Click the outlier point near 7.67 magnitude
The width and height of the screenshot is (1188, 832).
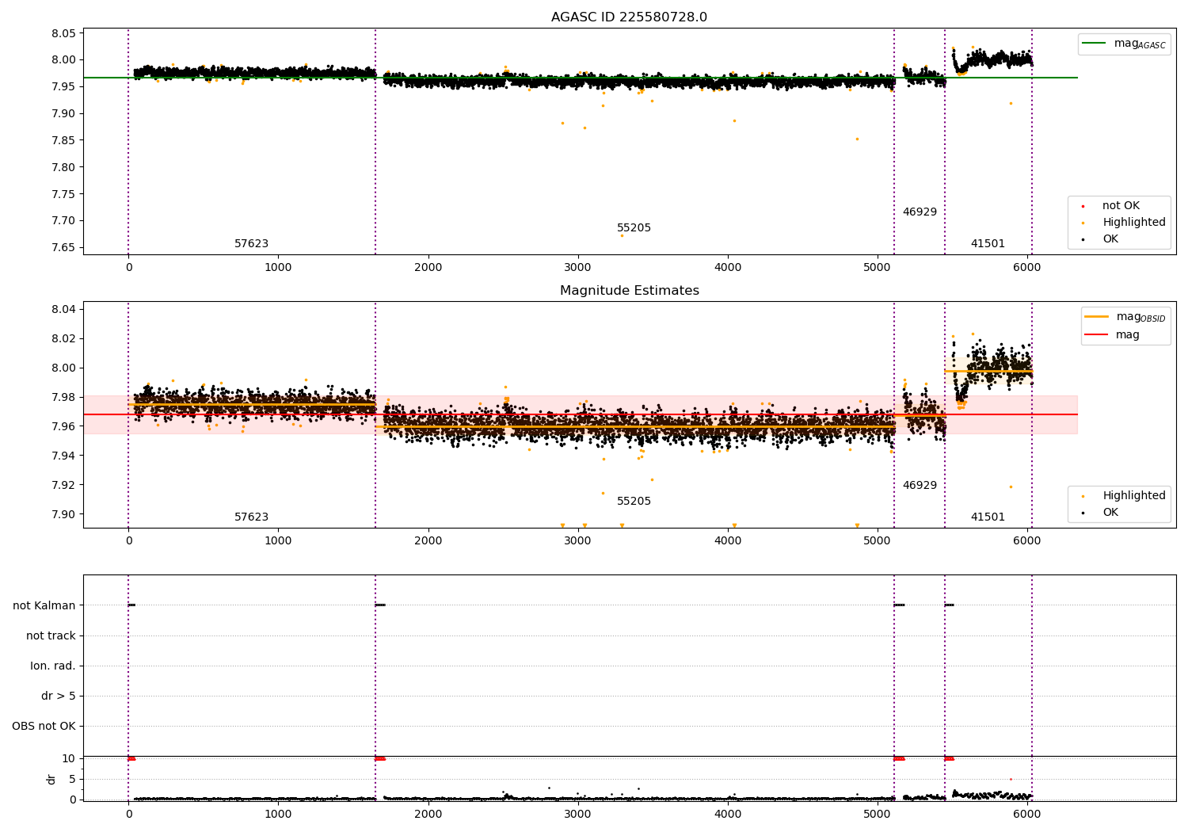pos(622,235)
